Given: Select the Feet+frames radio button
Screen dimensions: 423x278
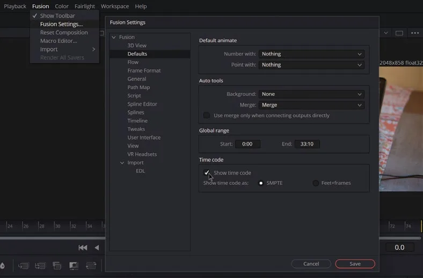Looking at the screenshot, I should 316,183.
